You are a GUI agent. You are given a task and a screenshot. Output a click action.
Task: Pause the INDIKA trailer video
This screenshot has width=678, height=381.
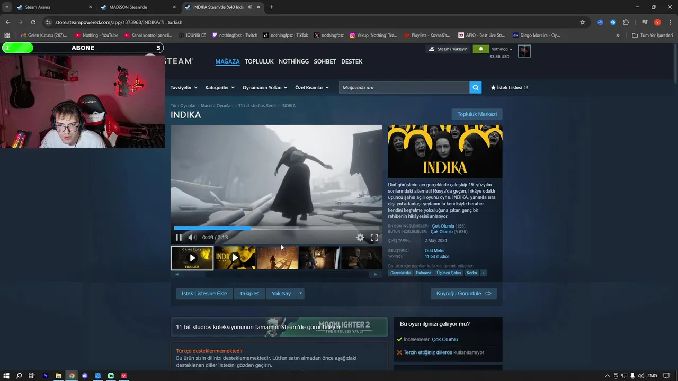tap(179, 238)
